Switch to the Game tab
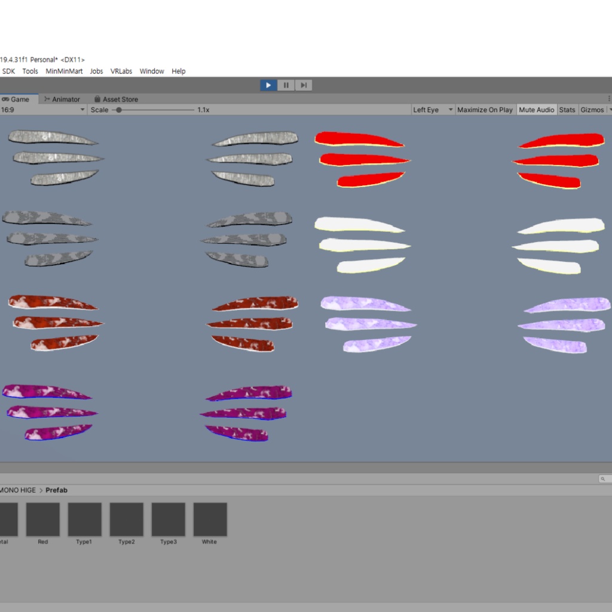Screen dimensions: 612x612 click(19, 99)
